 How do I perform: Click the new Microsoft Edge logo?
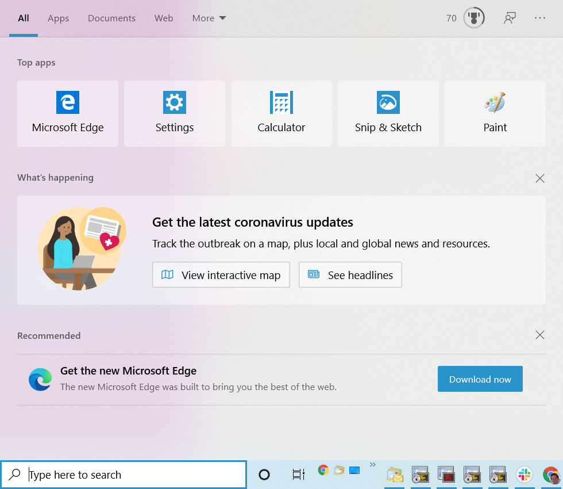(x=40, y=379)
